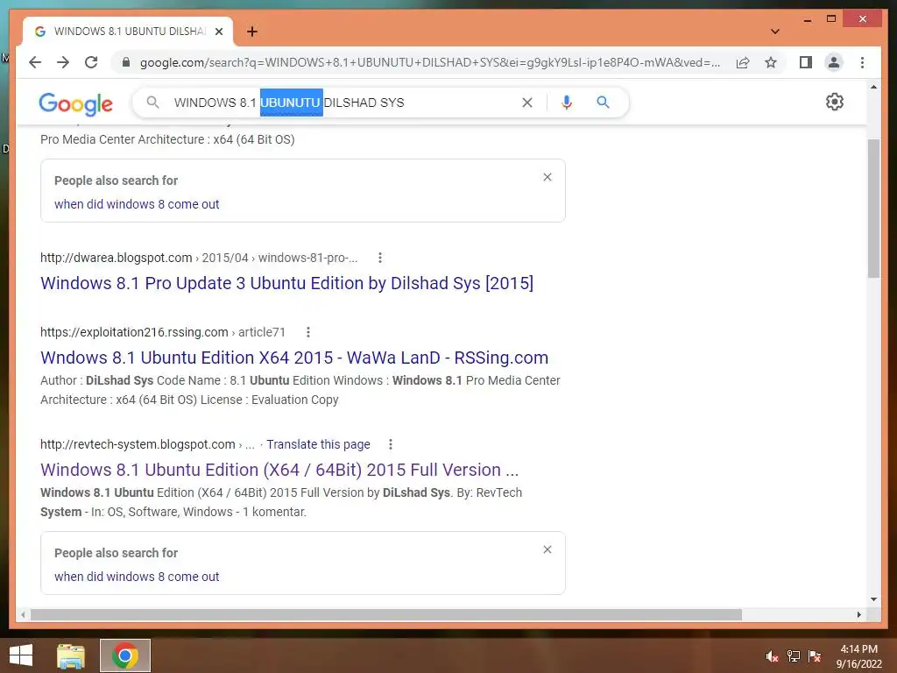Click the vertical scrollbar thumb
The image size is (897, 673).
coord(873,209)
